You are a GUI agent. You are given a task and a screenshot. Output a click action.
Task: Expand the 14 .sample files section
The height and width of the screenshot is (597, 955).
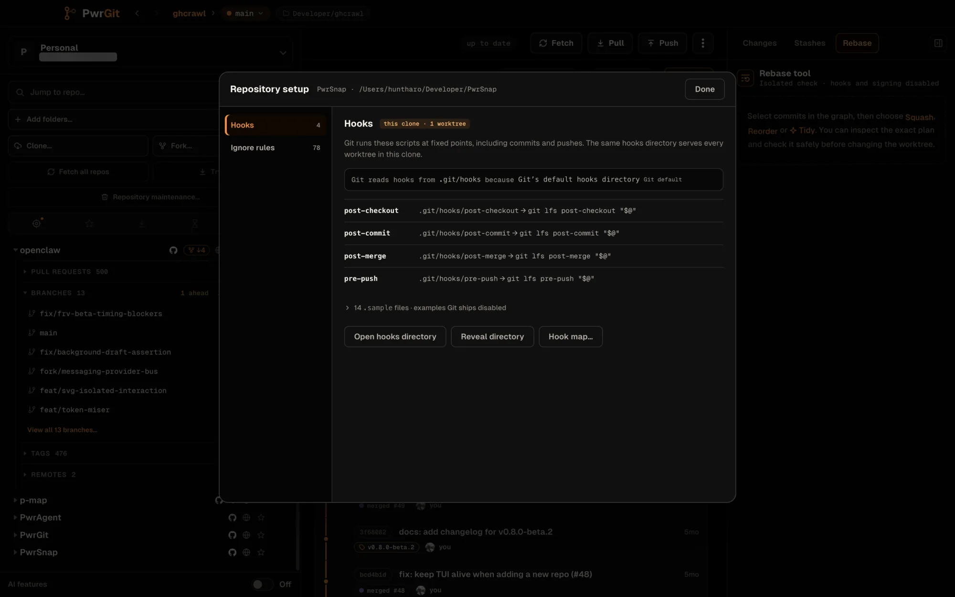pos(425,308)
